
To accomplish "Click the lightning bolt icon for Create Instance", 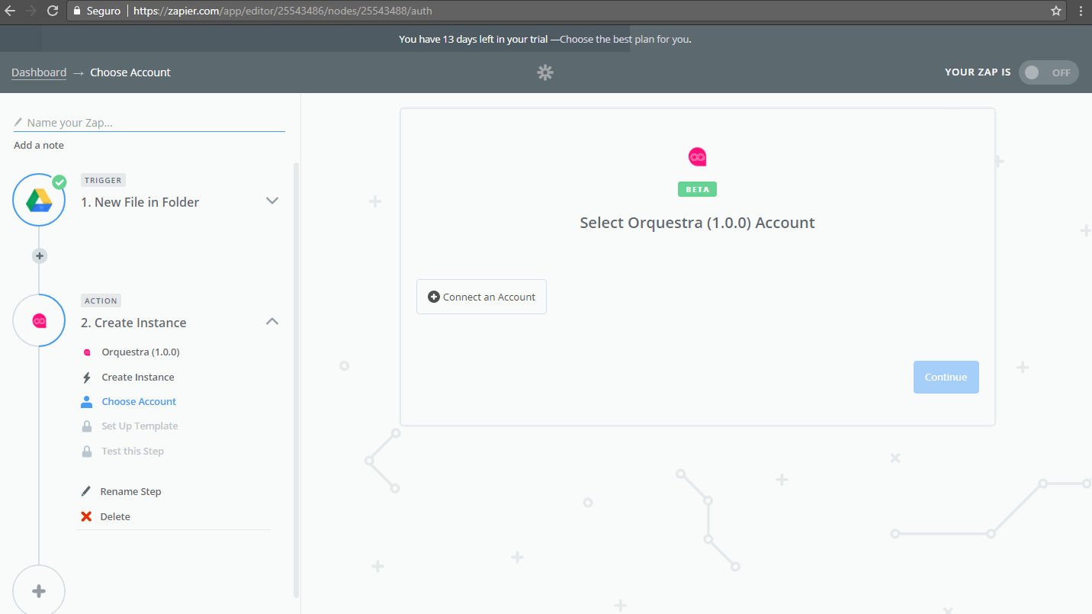I will pyautogui.click(x=86, y=378).
